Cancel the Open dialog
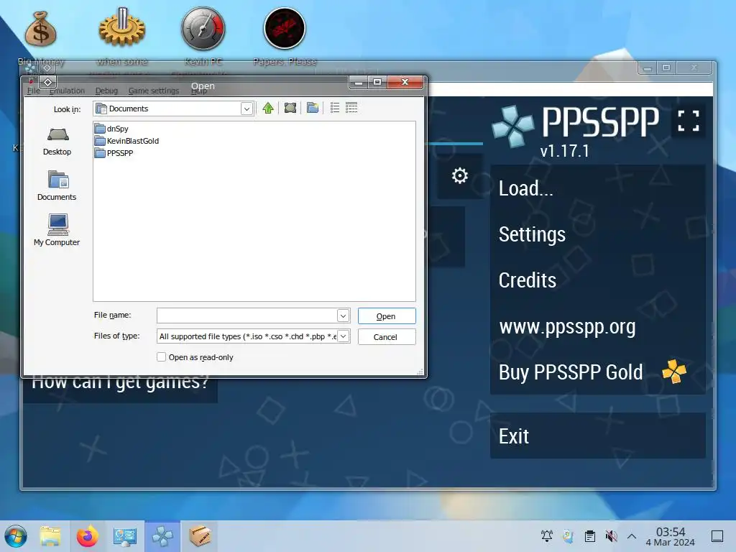This screenshot has height=552, width=736. point(386,337)
